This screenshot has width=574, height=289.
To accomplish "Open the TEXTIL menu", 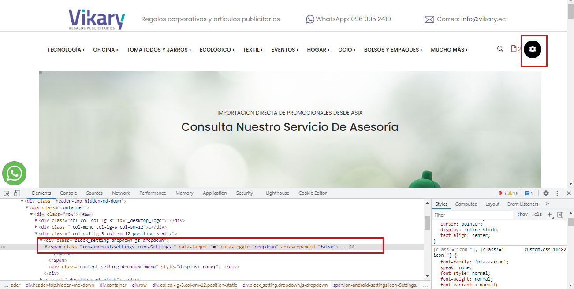I will [x=253, y=50].
